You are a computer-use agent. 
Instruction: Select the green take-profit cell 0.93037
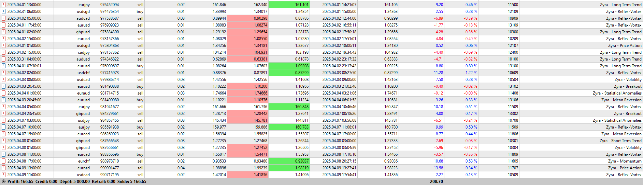pyautogui.click(x=289, y=161)
